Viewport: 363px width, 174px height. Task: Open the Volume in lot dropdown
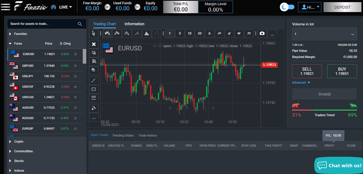(324, 34)
